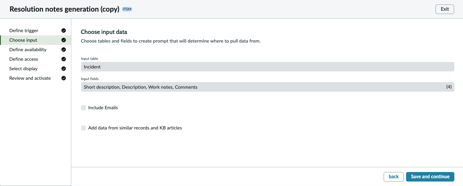Viewport: 463px width, 186px height.
Task: Click the back button
Action: tap(394, 177)
